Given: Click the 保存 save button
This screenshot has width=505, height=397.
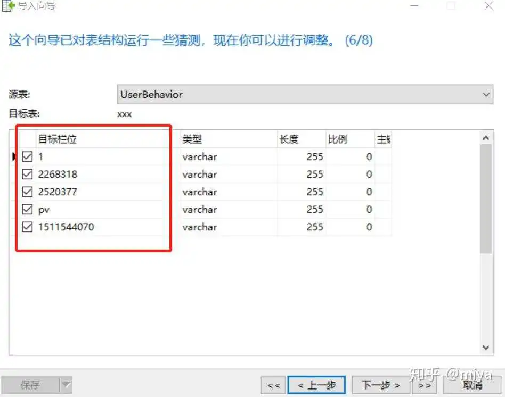Looking at the screenshot, I should coord(30,385).
